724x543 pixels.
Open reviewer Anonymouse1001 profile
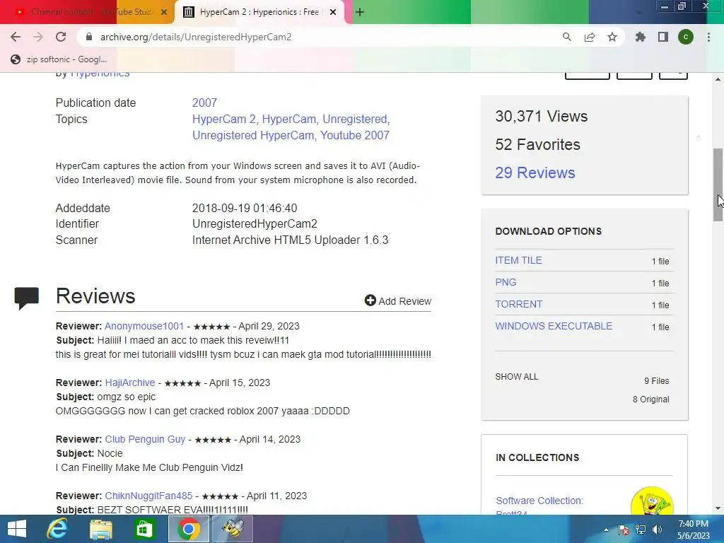144,326
